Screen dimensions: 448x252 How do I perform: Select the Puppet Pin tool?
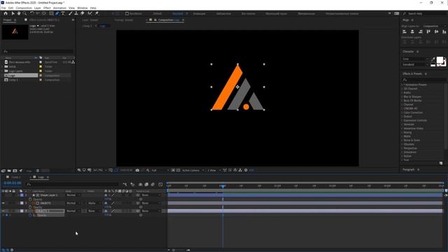(x=97, y=13)
